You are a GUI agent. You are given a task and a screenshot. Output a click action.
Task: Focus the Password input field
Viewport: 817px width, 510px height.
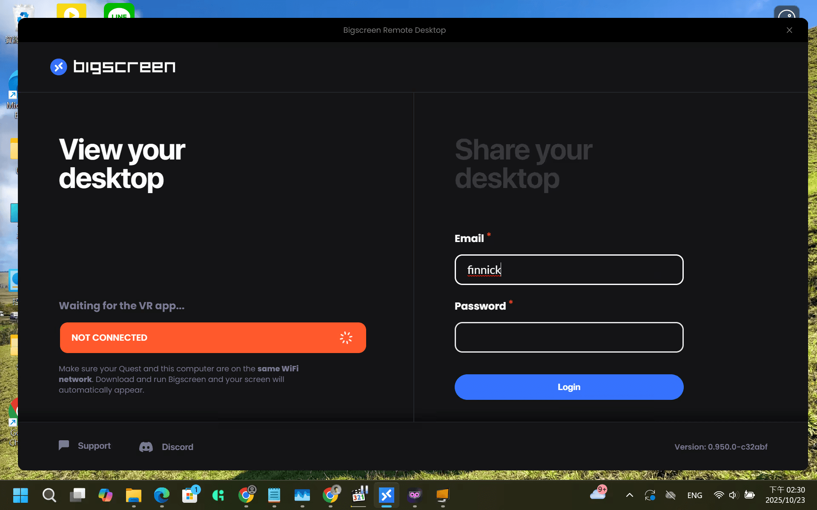click(569, 337)
